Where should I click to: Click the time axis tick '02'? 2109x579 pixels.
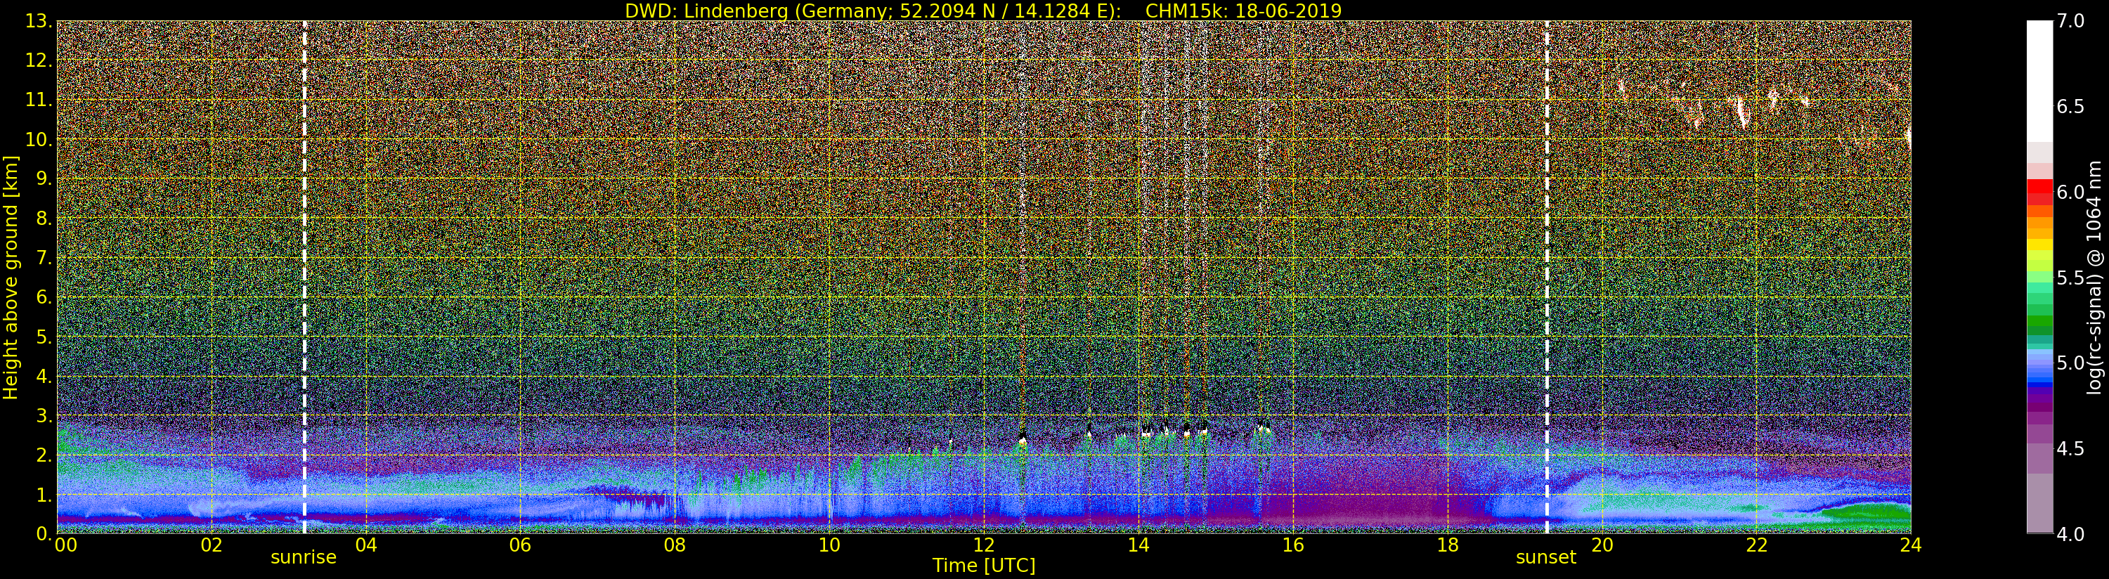(212, 545)
